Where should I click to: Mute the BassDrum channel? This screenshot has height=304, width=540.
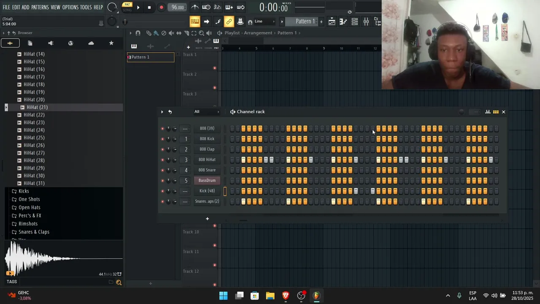162,181
